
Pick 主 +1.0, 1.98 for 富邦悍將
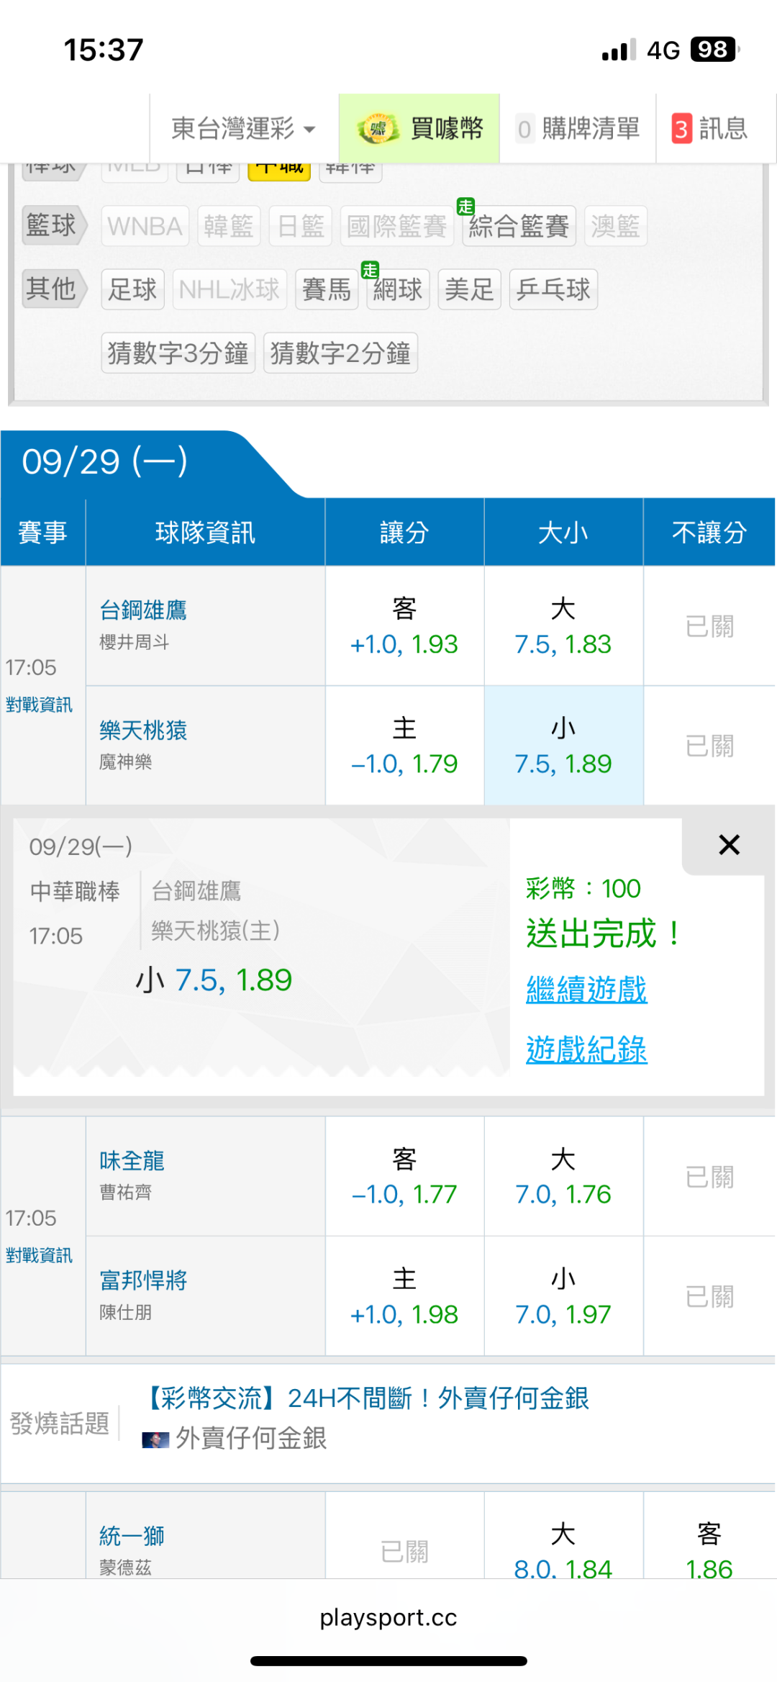(404, 1297)
